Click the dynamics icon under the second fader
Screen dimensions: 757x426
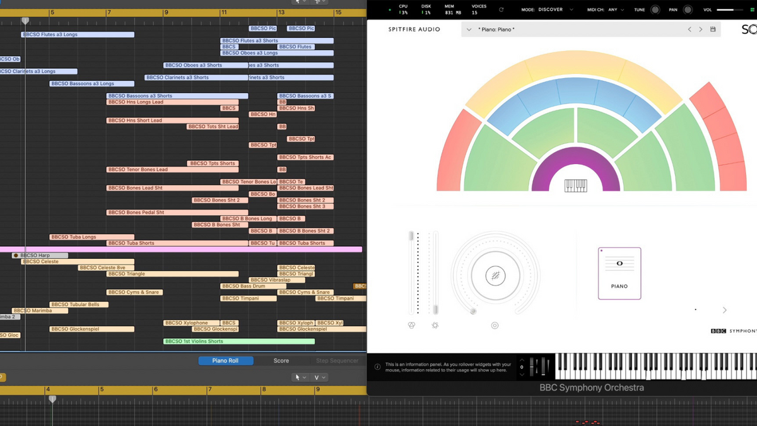point(435,326)
